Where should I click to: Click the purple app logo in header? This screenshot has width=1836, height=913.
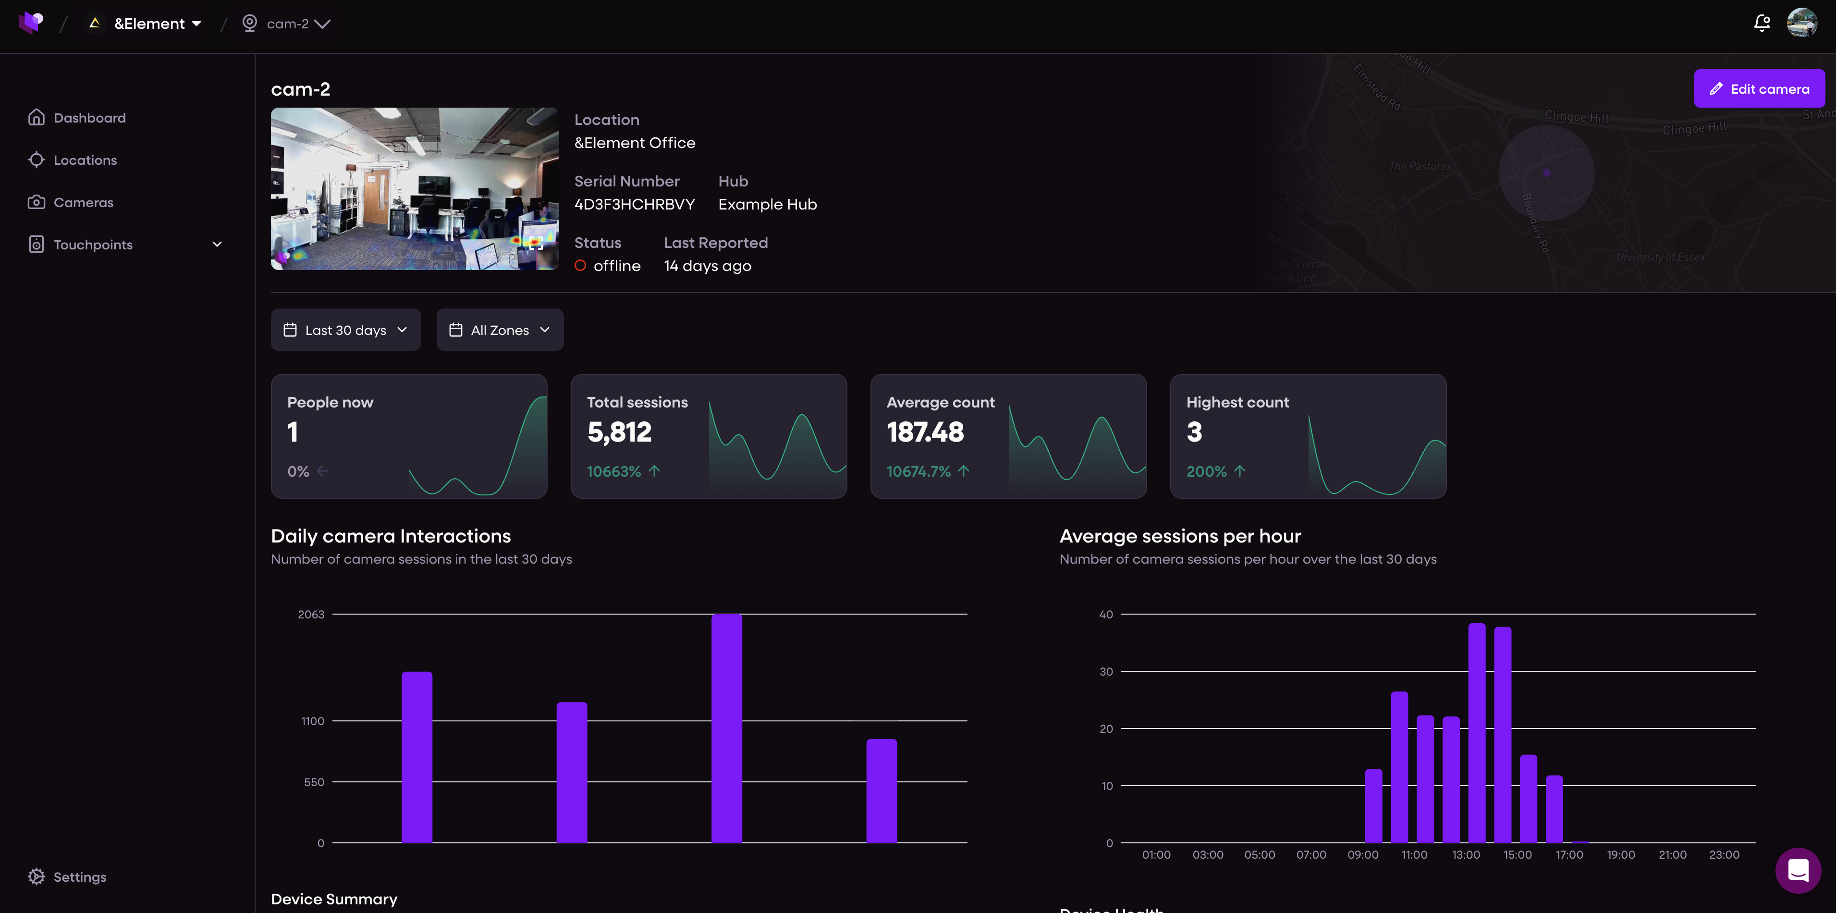point(31,23)
